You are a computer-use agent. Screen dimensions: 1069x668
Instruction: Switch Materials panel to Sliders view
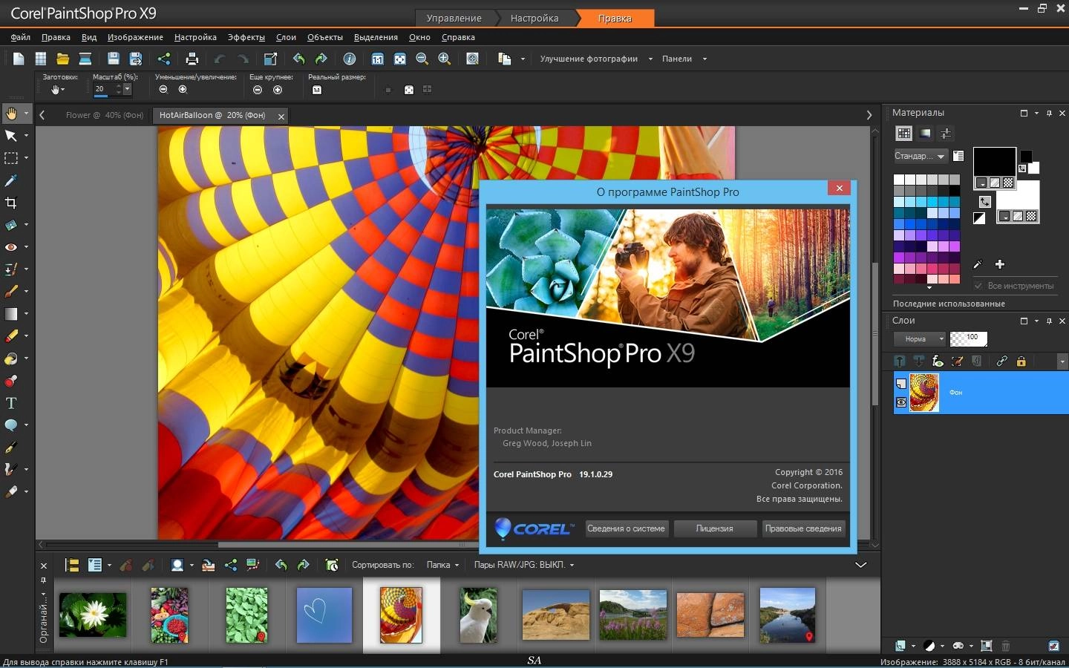(x=946, y=134)
